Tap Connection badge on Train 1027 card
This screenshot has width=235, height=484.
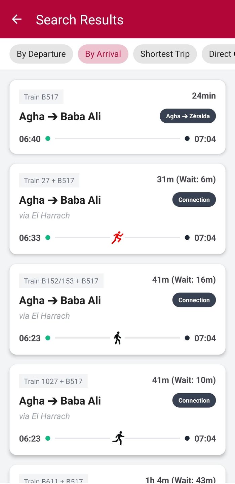tap(194, 400)
